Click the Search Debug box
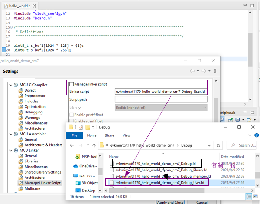 pyautogui.click(x=241, y=145)
